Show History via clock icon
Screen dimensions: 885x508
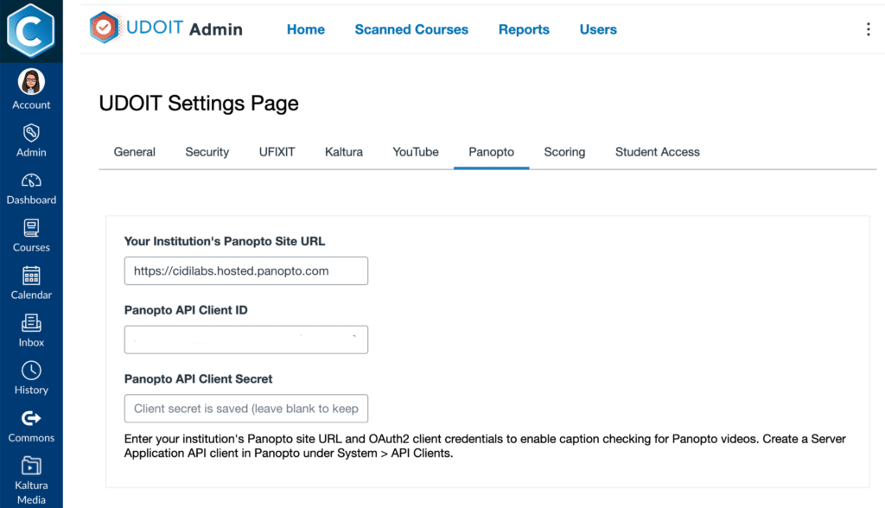(31, 371)
